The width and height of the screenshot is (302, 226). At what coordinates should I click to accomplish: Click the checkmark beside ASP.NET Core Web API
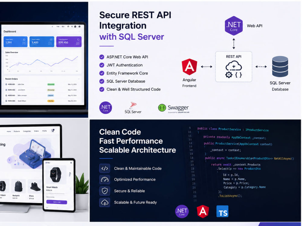[x=102, y=57]
